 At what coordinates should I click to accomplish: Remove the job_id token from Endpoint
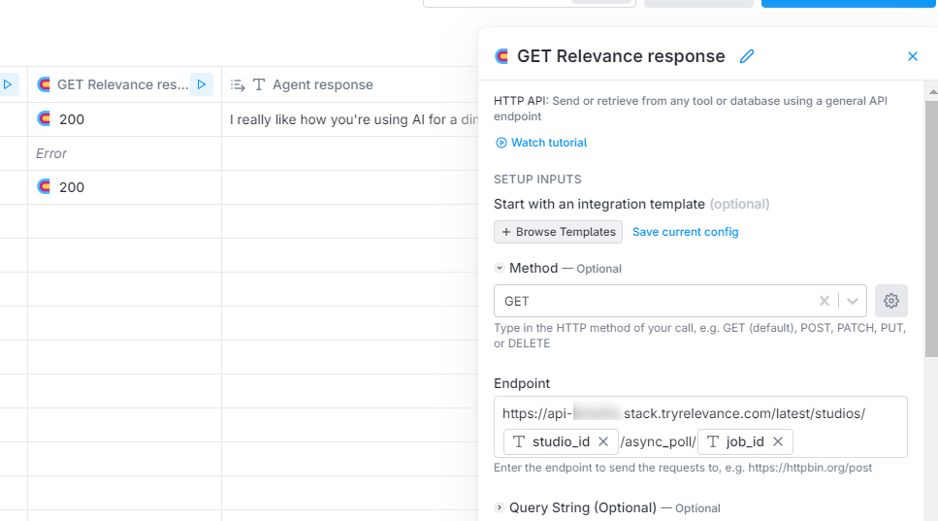[x=778, y=441]
